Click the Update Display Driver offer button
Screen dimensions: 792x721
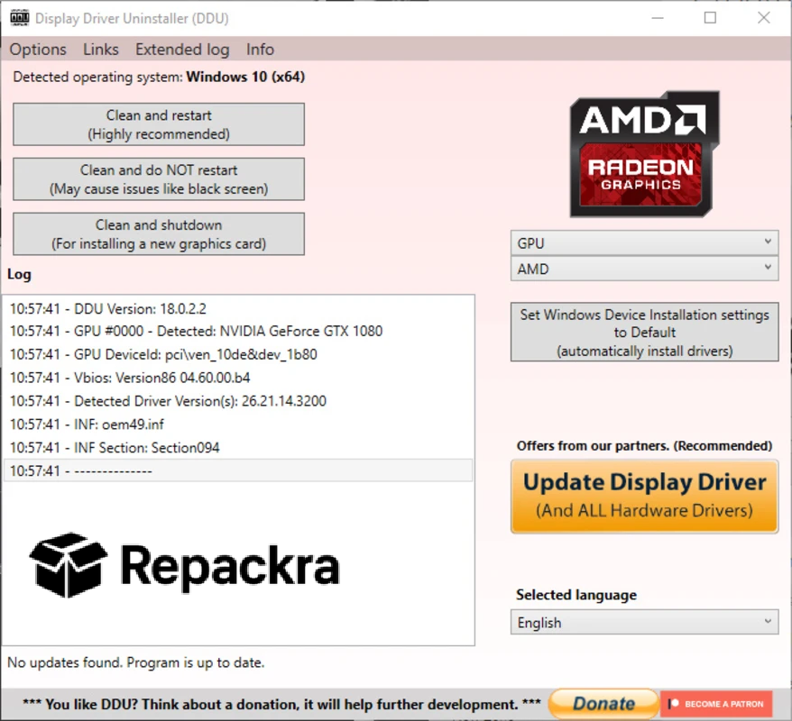coord(644,497)
